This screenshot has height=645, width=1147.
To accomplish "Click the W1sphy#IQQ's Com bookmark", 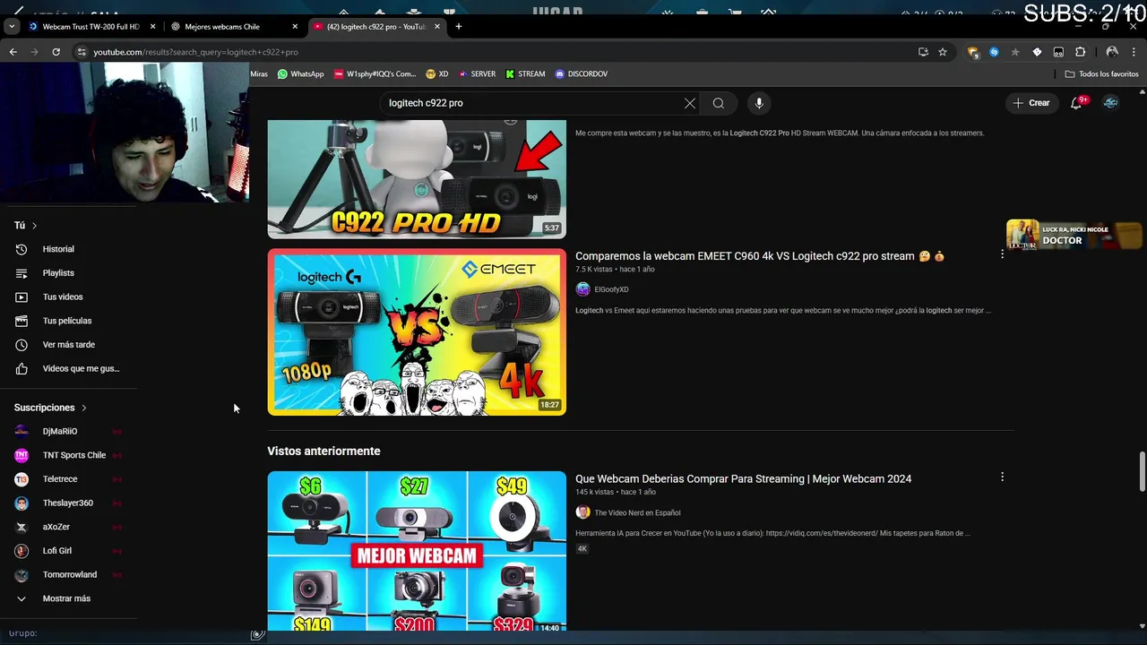I will [x=375, y=74].
